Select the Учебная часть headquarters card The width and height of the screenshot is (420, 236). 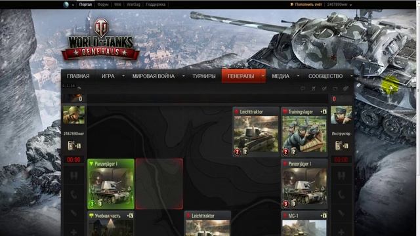(111, 224)
